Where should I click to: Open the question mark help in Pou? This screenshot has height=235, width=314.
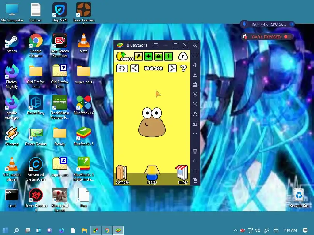[x=183, y=68]
